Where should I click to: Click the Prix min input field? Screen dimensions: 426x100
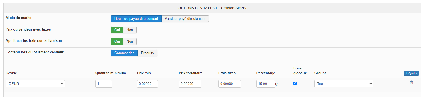(x=147, y=84)
